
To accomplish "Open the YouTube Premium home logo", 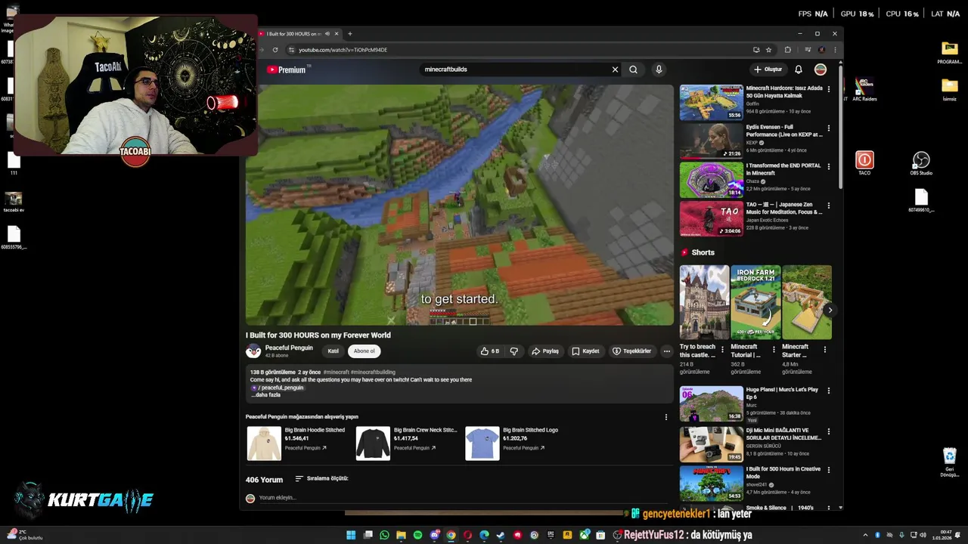I will coord(287,70).
